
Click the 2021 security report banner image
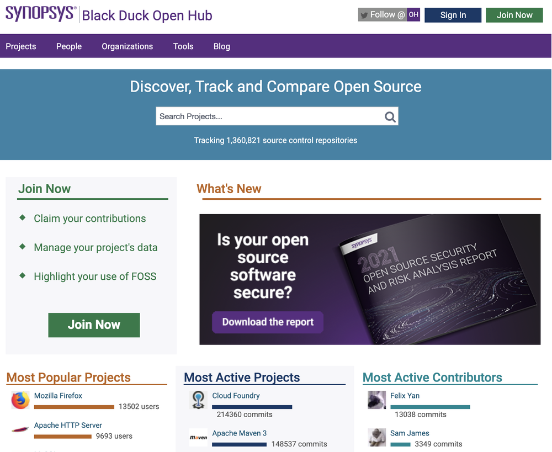tap(370, 279)
